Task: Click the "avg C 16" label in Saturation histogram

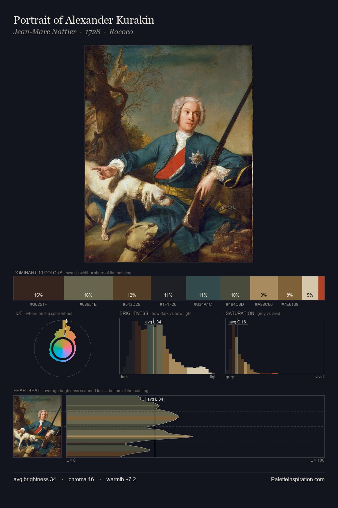Action: 238,322
